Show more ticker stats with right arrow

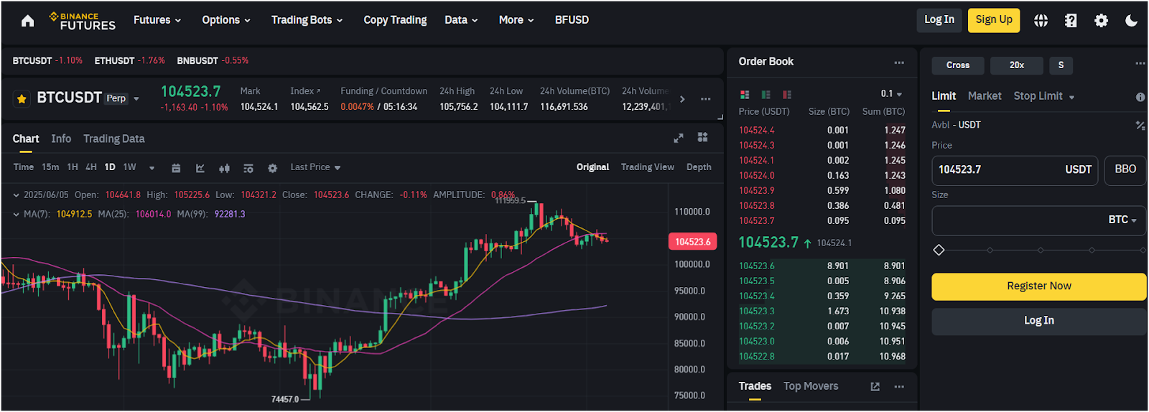click(682, 99)
